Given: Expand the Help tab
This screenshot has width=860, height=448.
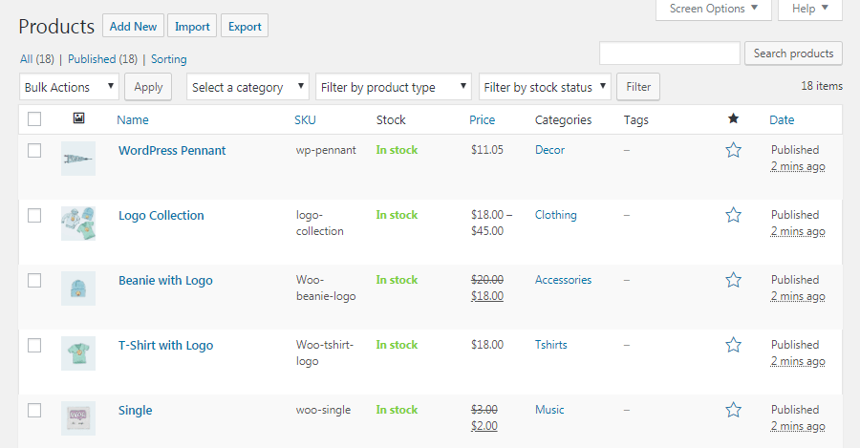Looking at the screenshot, I should click(809, 9).
